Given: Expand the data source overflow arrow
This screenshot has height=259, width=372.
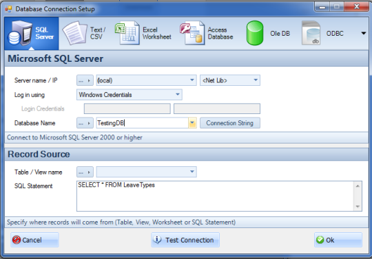Looking at the screenshot, I should click(x=364, y=34).
